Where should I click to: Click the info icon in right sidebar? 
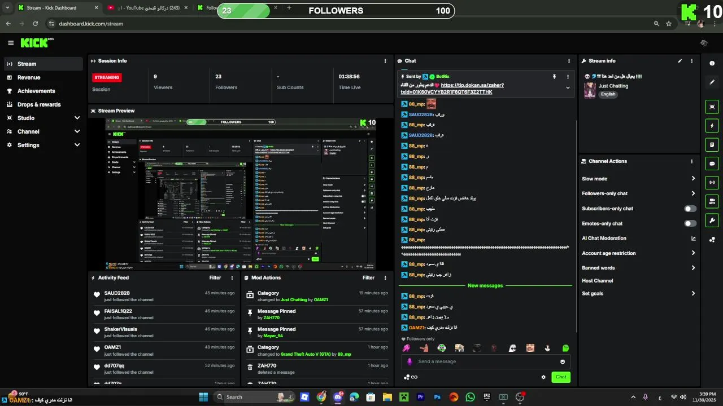click(x=712, y=63)
